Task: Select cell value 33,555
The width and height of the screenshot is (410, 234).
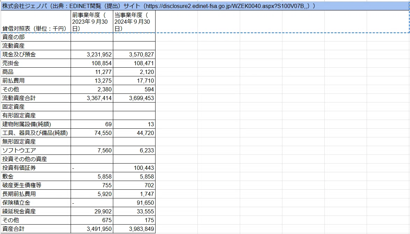Action: (134, 212)
